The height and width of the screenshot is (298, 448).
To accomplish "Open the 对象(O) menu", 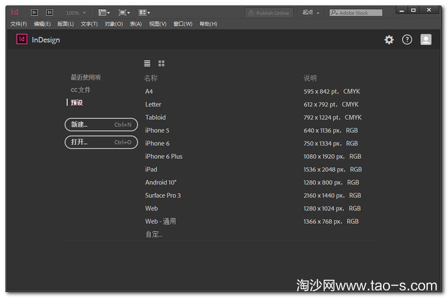I will (114, 24).
